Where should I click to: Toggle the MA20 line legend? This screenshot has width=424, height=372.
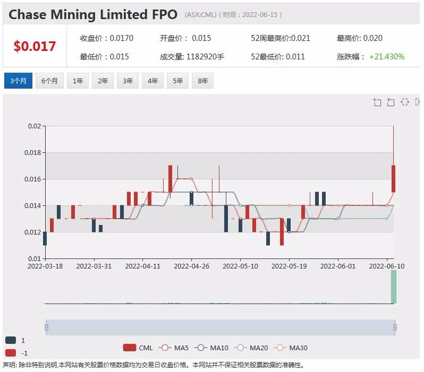click(x=251, y=348)
